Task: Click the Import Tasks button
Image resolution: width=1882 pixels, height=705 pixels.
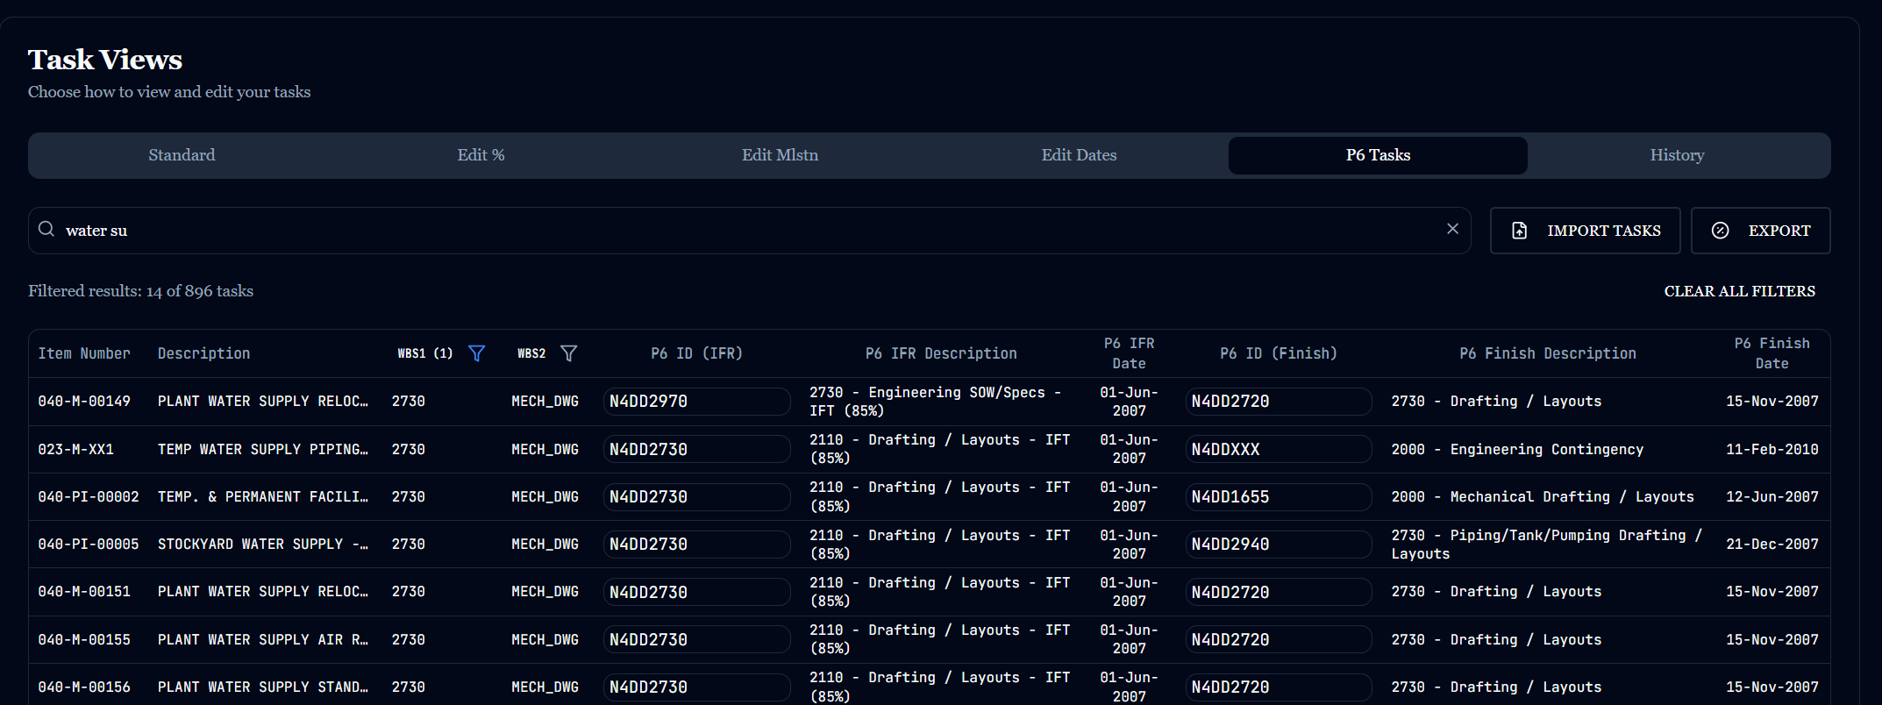Action: point(1585,231)
